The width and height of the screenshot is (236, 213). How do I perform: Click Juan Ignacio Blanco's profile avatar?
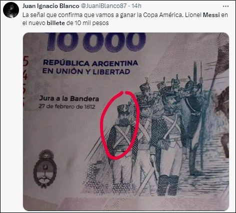11,10
